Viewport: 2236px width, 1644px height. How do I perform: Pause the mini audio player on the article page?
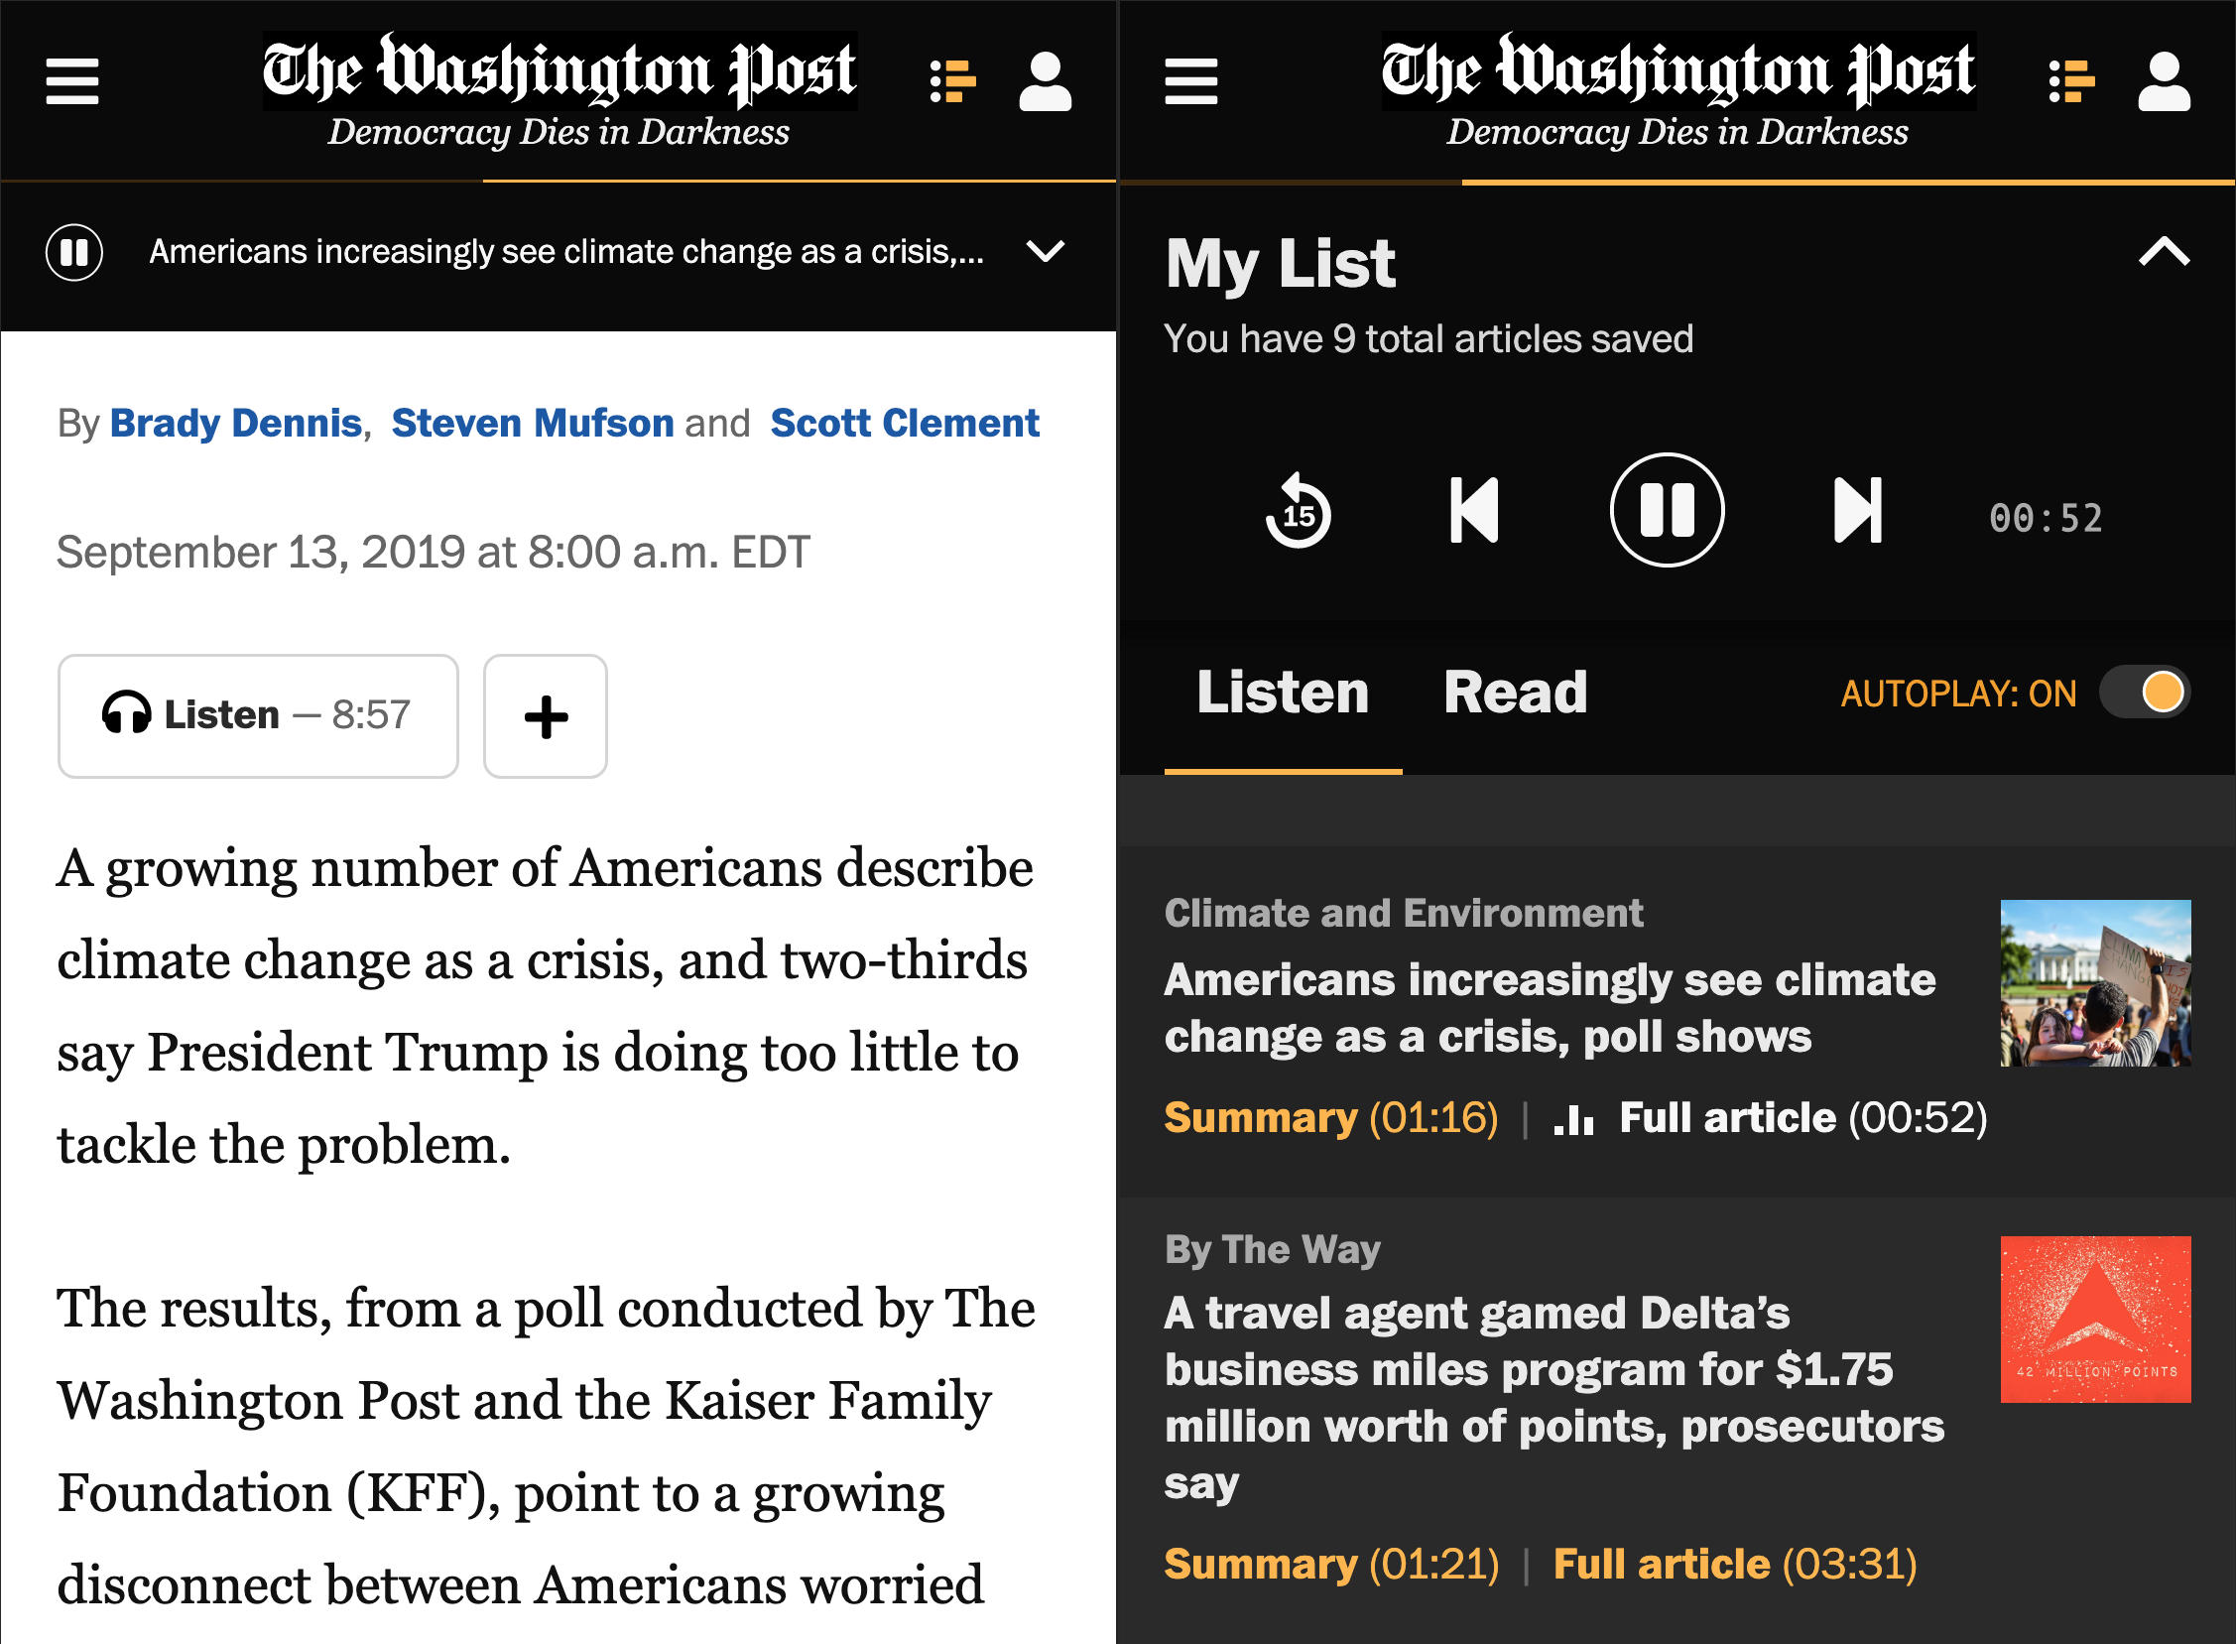point(73,252)
